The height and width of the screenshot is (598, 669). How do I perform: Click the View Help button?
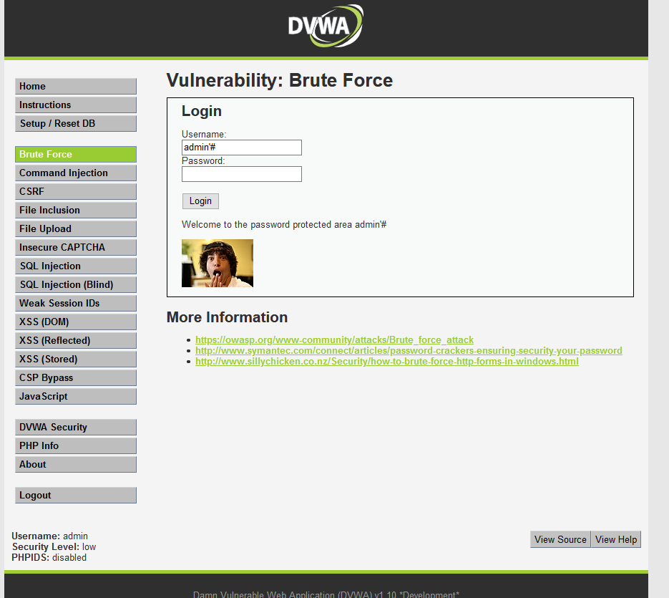616,540
